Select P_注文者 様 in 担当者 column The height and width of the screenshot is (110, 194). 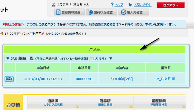[166, 79]
